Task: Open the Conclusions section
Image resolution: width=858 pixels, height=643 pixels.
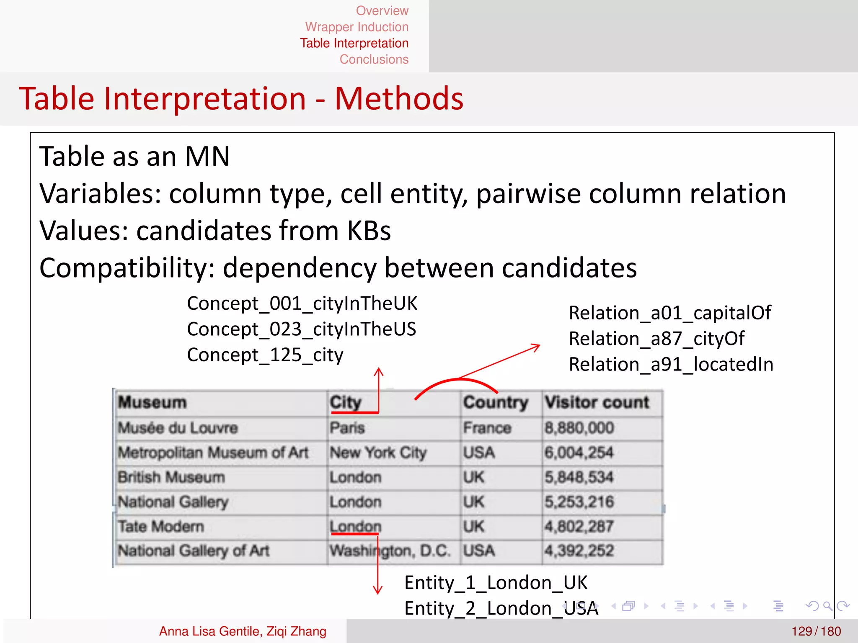Action: [x=374, y=59]
